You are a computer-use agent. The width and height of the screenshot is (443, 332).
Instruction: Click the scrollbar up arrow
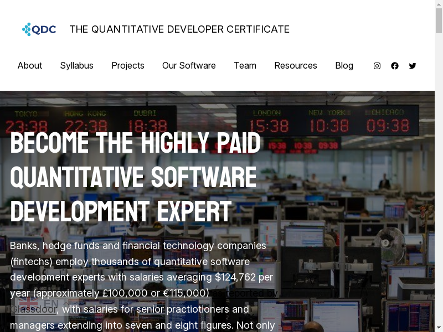(439, 4)
